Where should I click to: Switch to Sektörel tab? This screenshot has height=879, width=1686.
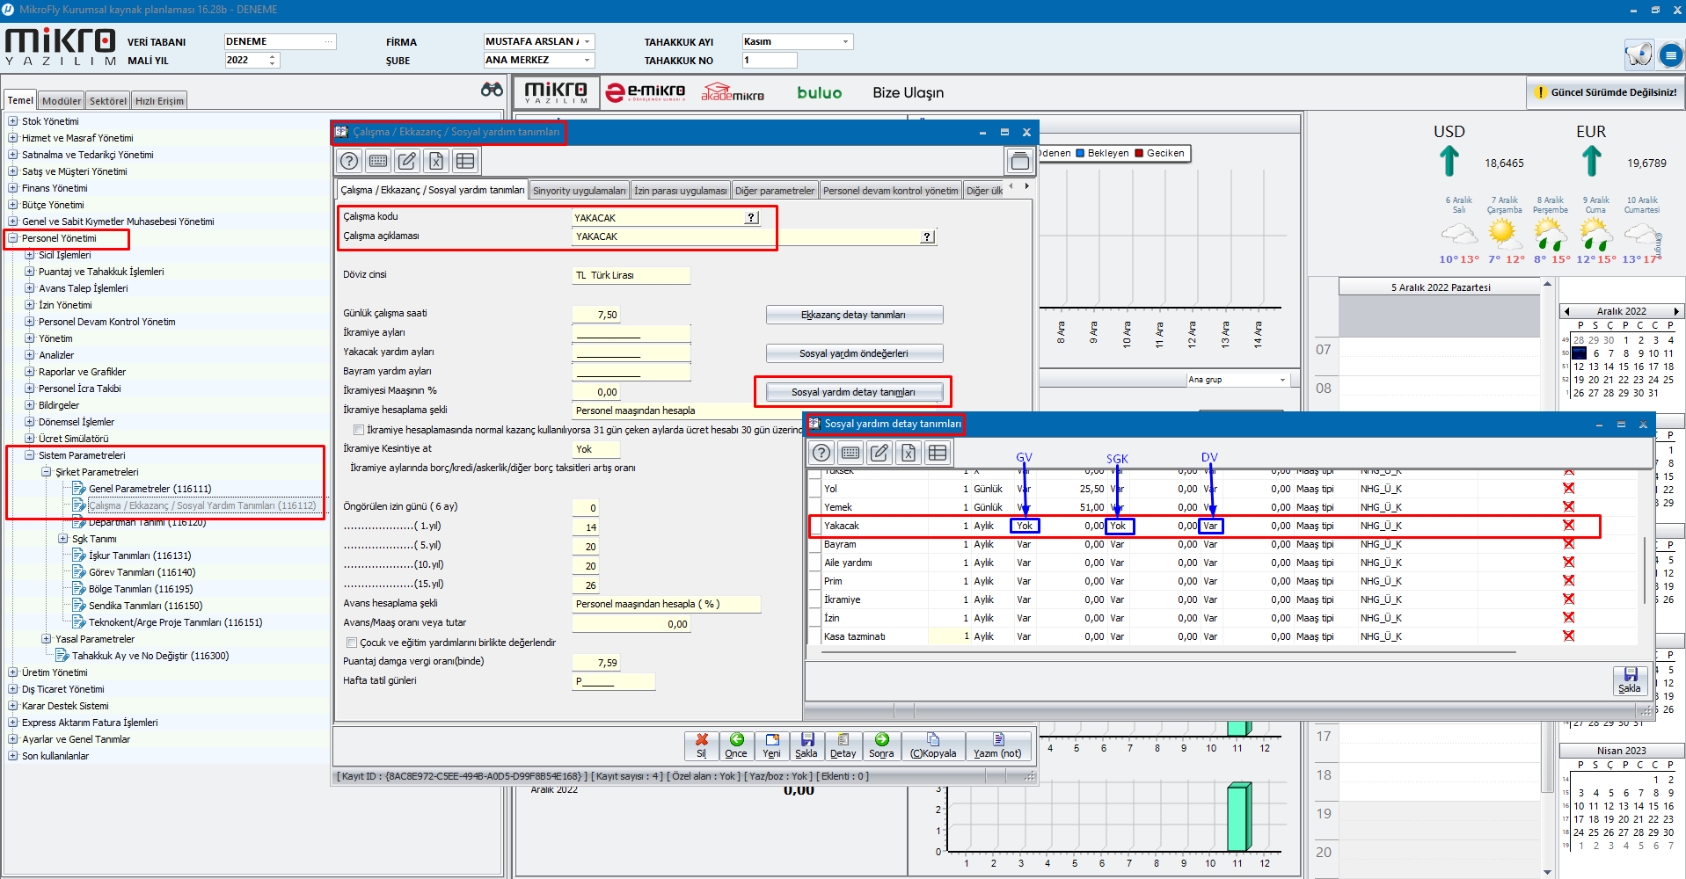108,101
